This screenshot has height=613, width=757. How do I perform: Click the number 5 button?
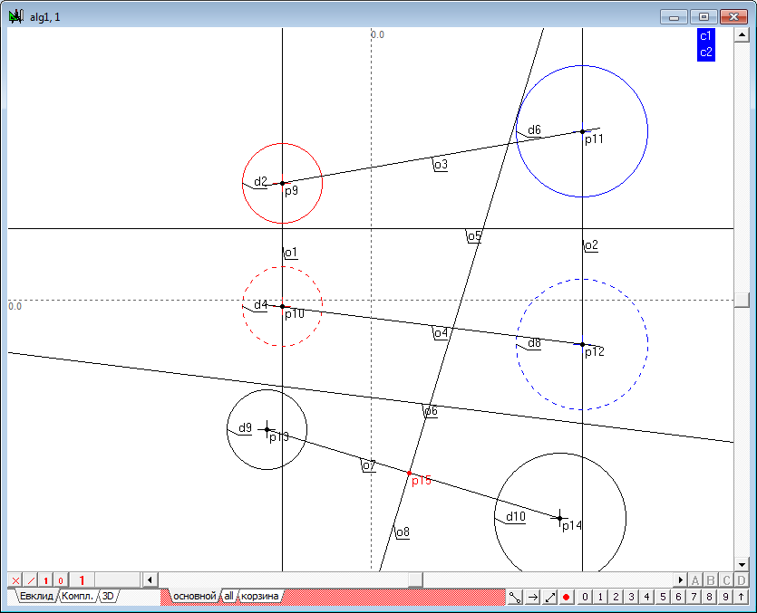tap(663, 597)
